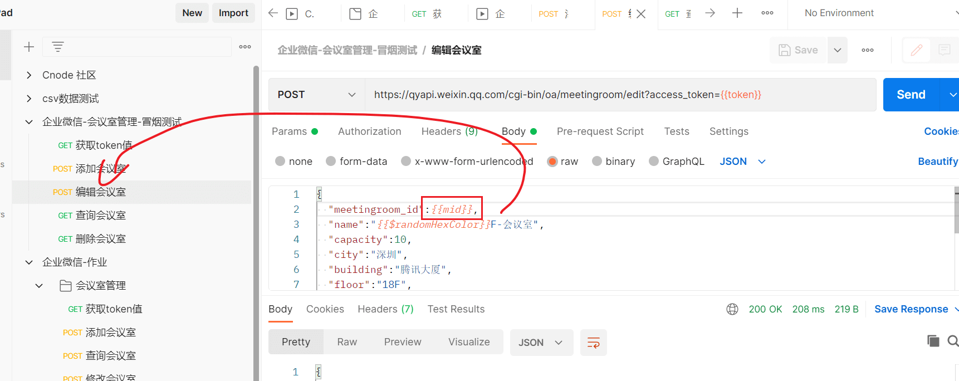Open the Test Results tab
Viewport: 959px width, 381px height.
point(456,309)
